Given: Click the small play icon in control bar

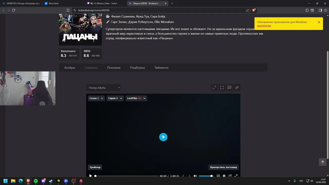Looking at the screenshot, I should coord(90,176).
